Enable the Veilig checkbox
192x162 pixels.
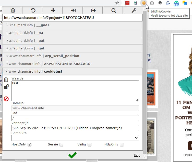click(90, 144)
